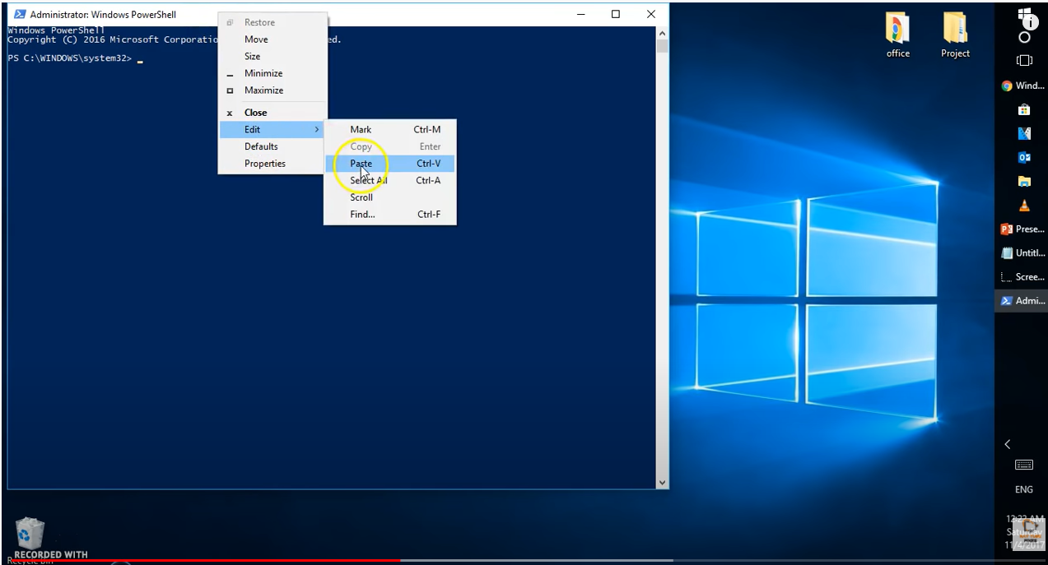Expand the Edit submenu arrow

pyautogui.click(x=317, y=130)
